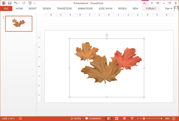Open the TRANSITIONS tab

[x=64, y=9]
